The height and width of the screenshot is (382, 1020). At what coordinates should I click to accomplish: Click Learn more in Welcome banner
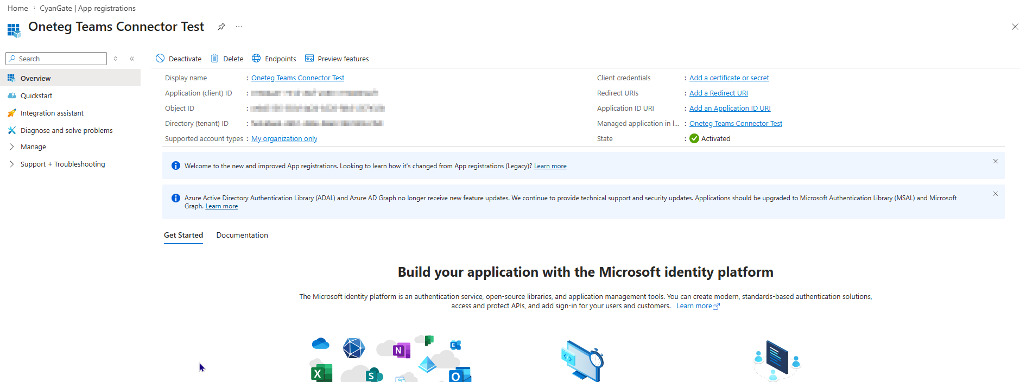coord(550,166)
